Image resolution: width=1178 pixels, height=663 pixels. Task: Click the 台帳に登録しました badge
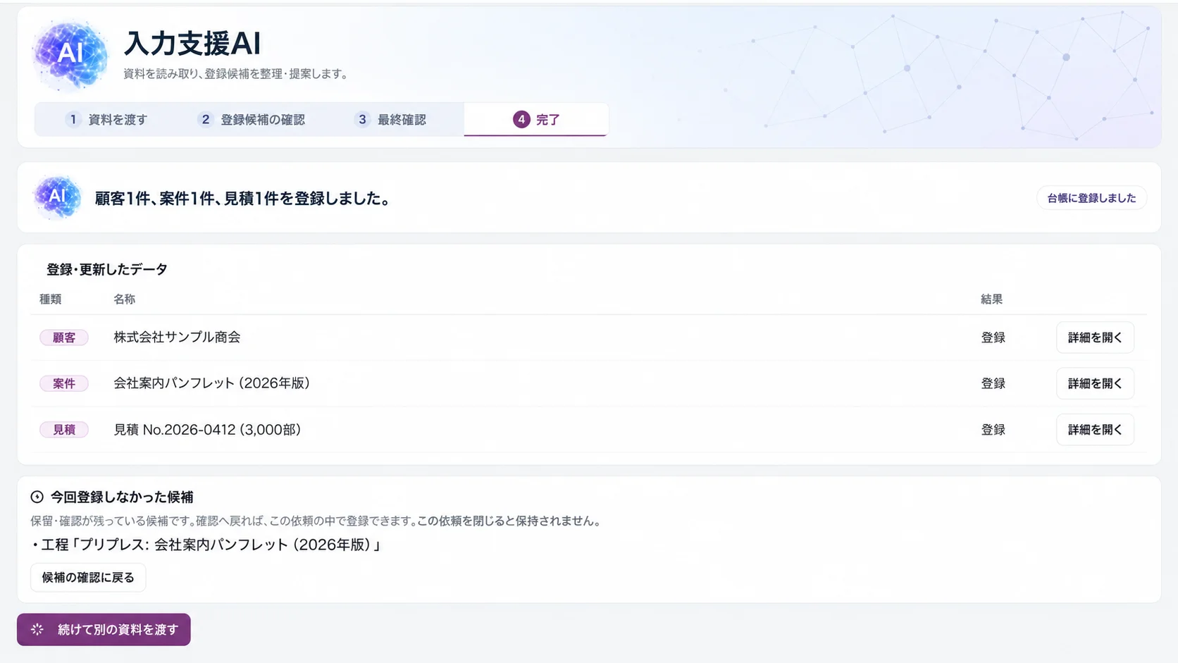point(1091,198)
